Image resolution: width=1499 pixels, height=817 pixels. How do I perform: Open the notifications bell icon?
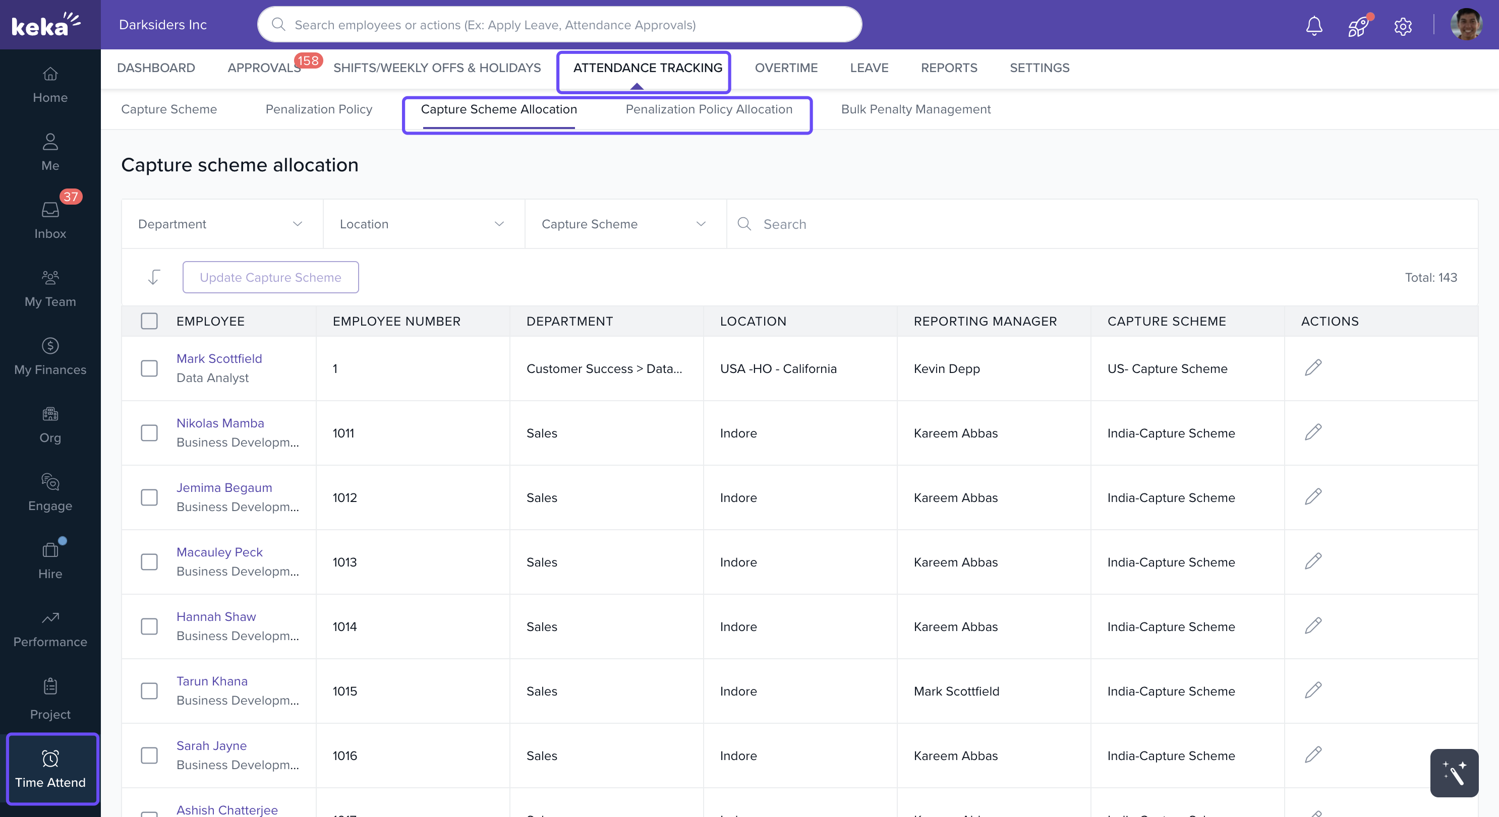click(1313, 26)
